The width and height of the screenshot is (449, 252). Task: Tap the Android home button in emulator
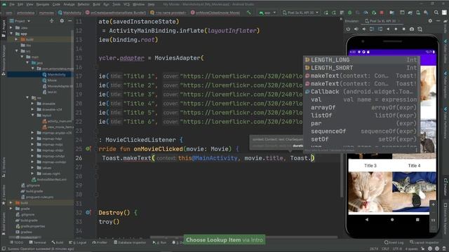point(392,220)
